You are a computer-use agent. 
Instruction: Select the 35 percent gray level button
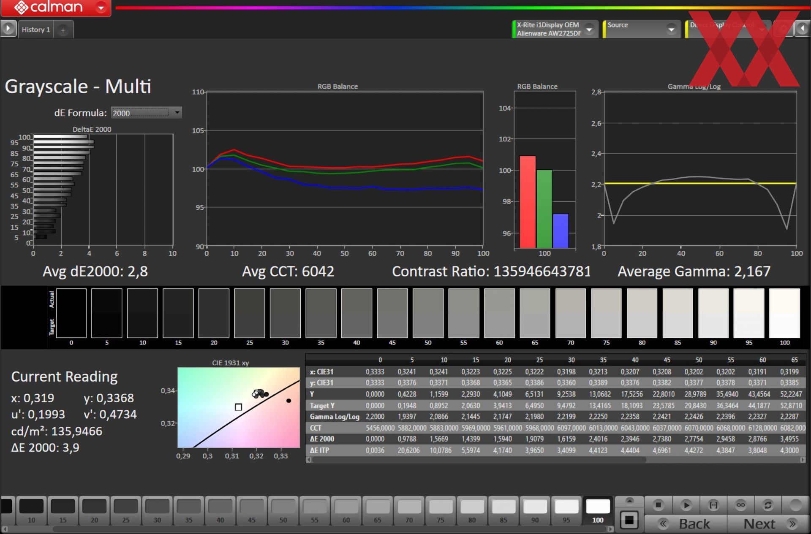(189, 511)
